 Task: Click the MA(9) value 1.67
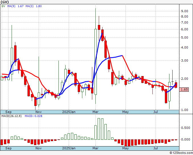pos(20,6)
